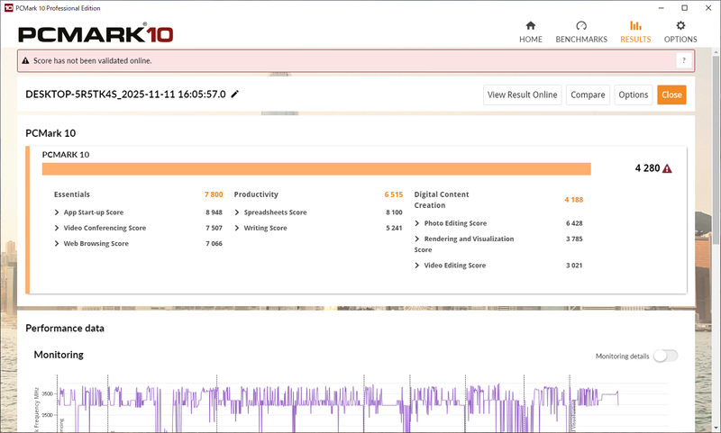
Task: Expand App Start-up Score row
Action: (x=57, y=212)
